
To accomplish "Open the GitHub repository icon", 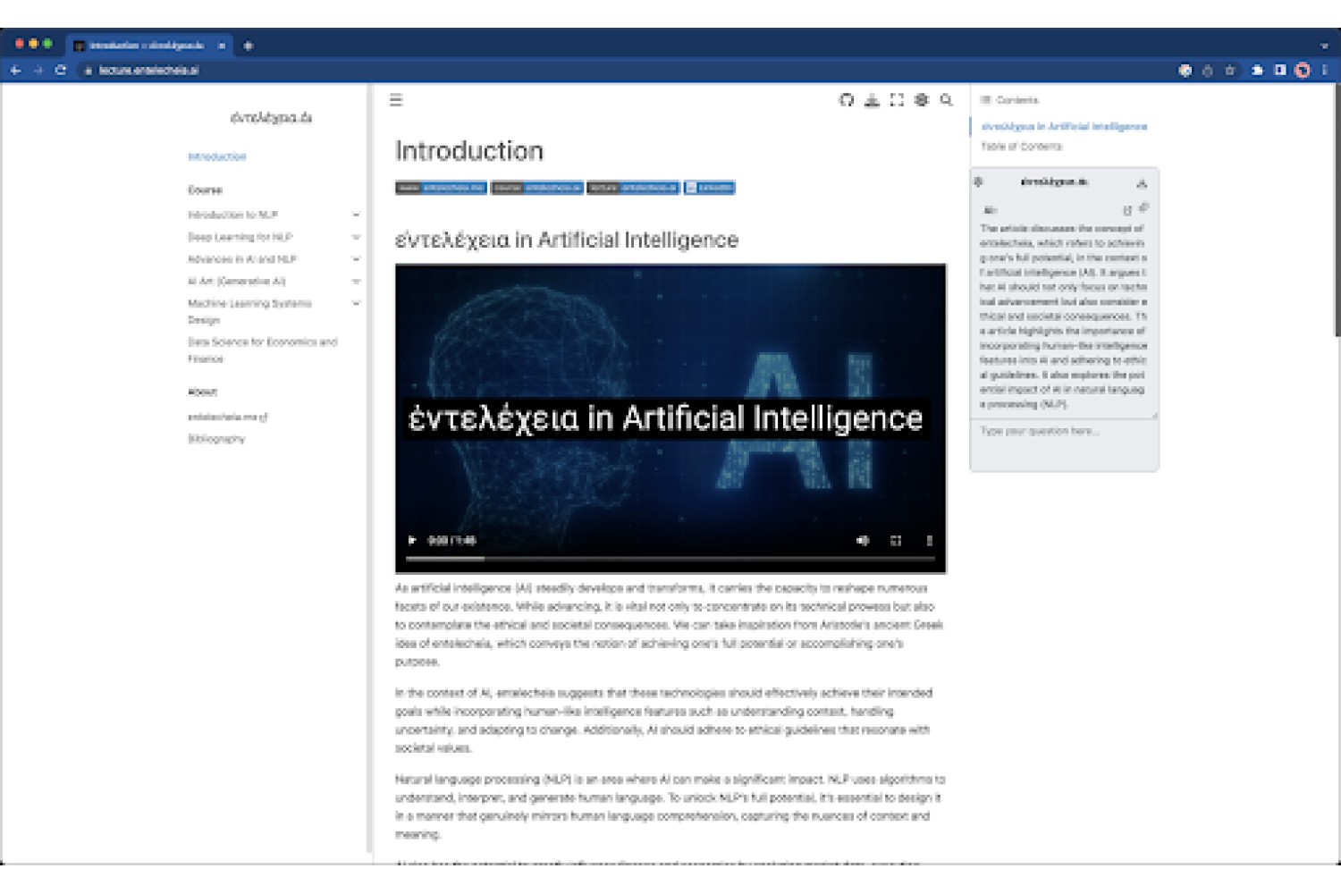I will pos(846,100).
